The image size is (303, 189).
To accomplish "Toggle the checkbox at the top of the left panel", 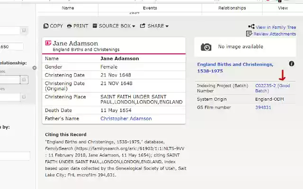I will coord(24,30).
